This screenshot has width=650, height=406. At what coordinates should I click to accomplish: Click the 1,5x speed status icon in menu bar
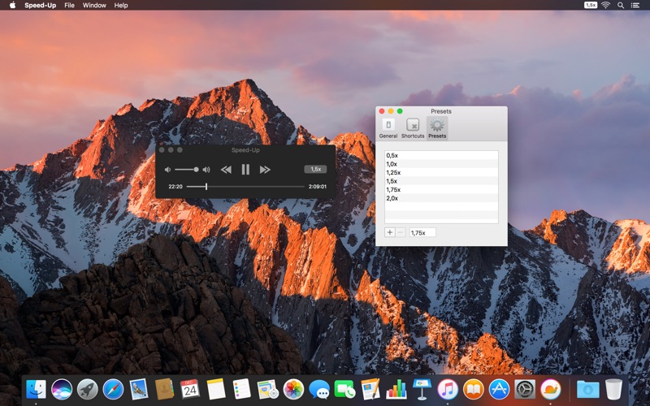point(590,5)
